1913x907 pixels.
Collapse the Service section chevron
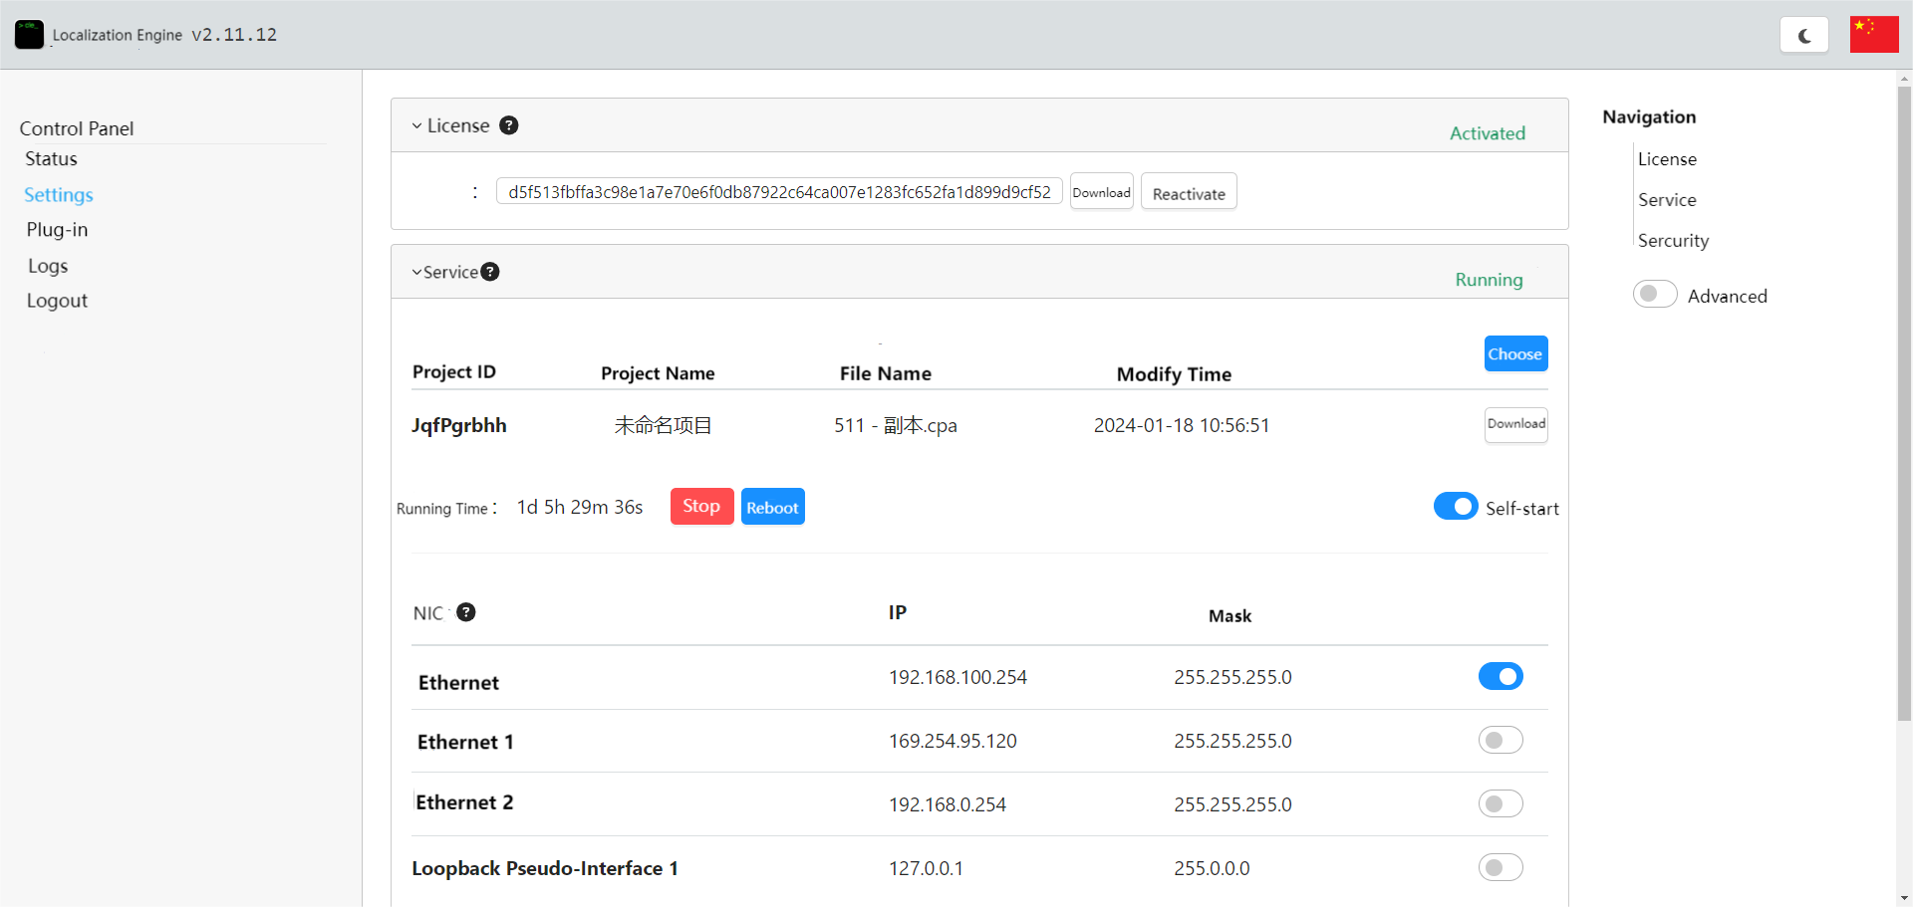(x=416, y=273)
